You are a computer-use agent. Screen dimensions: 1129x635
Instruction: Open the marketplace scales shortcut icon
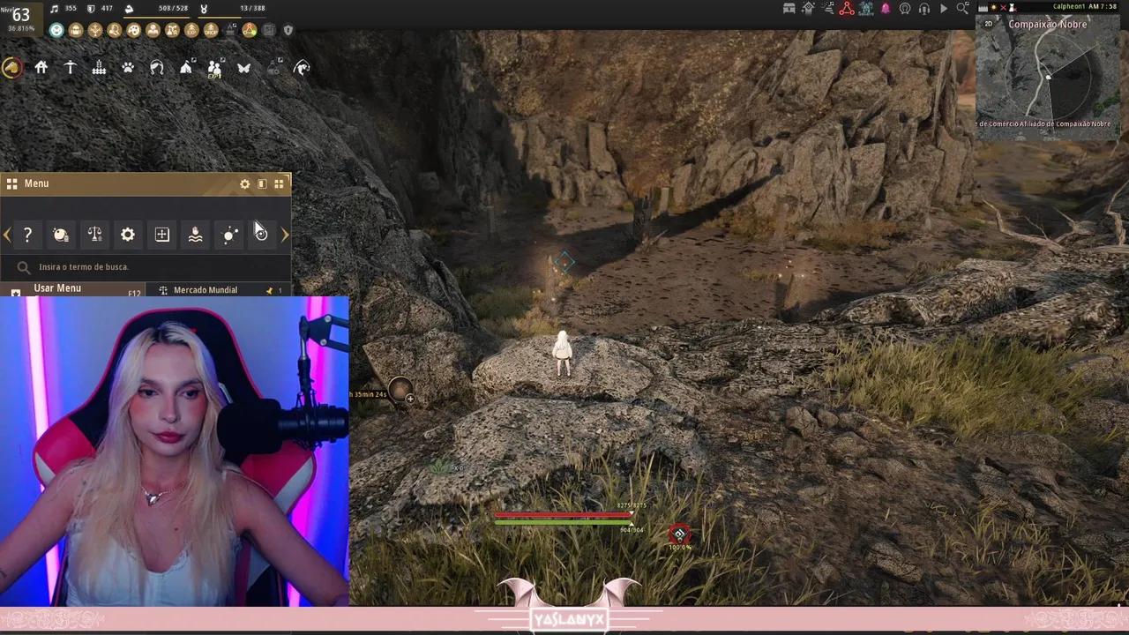click(x=94, y=235)
